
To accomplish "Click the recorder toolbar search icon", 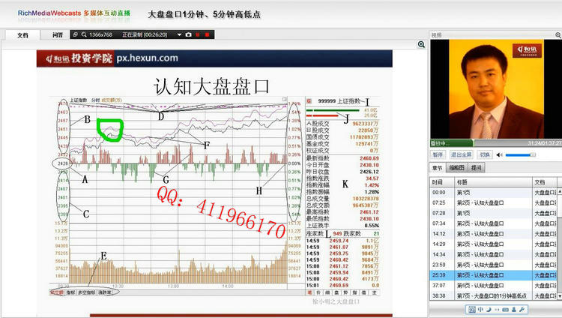I will pyautogui.click(x=84, y=34).
